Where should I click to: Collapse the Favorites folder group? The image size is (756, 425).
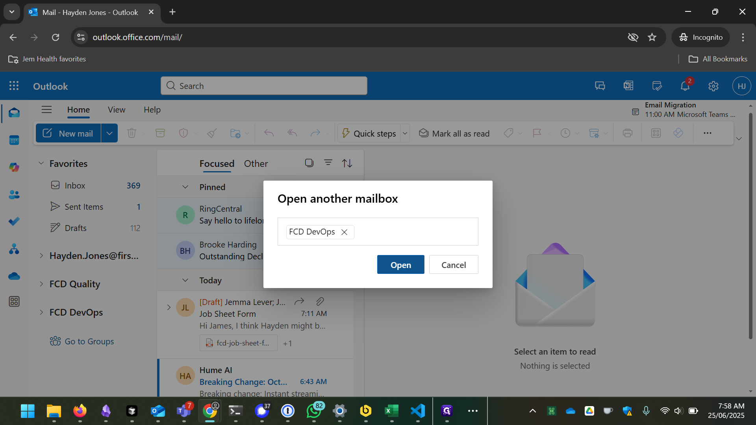(x=41, y=163)
